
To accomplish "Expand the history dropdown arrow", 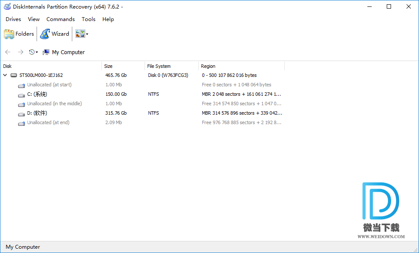I will [37, 52].
